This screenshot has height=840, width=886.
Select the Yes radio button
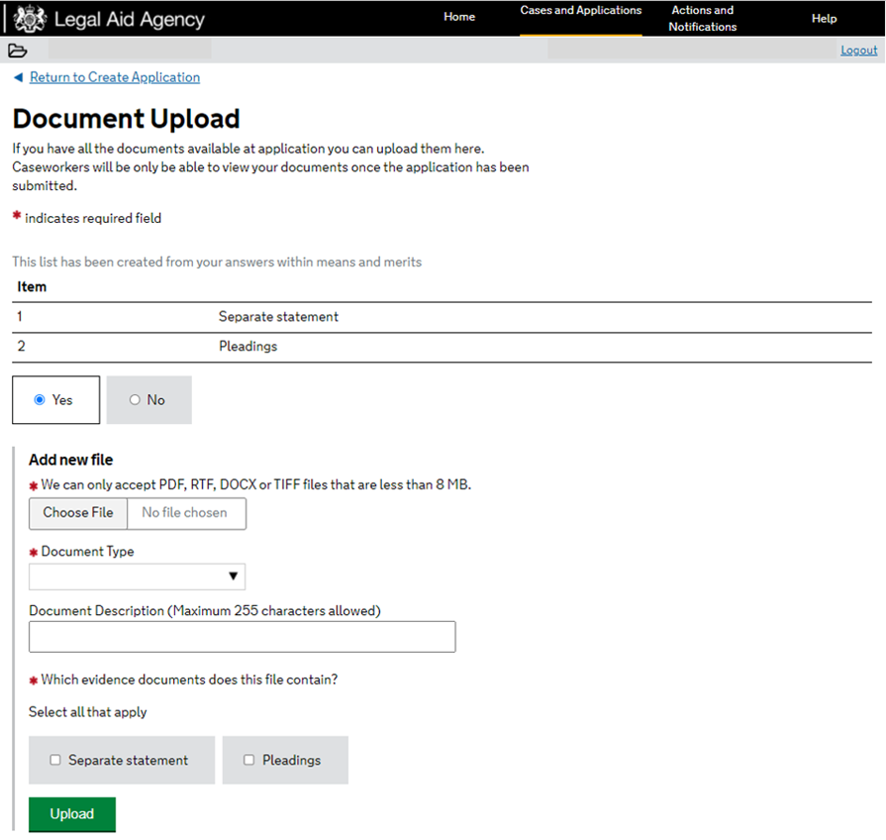pos(40,400)
